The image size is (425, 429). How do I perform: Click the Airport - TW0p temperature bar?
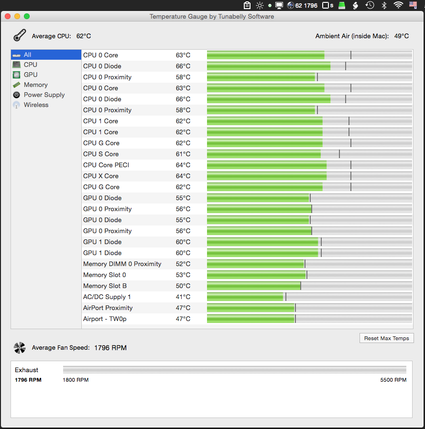tap(309, 319)
